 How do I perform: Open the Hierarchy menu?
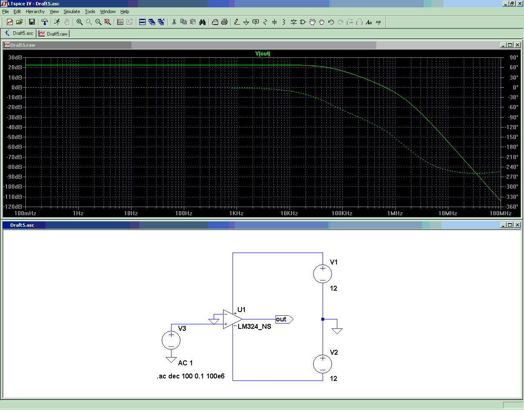click(x=35, y=11)
